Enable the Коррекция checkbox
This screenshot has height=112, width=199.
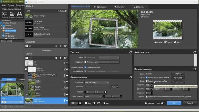point(86,62)
